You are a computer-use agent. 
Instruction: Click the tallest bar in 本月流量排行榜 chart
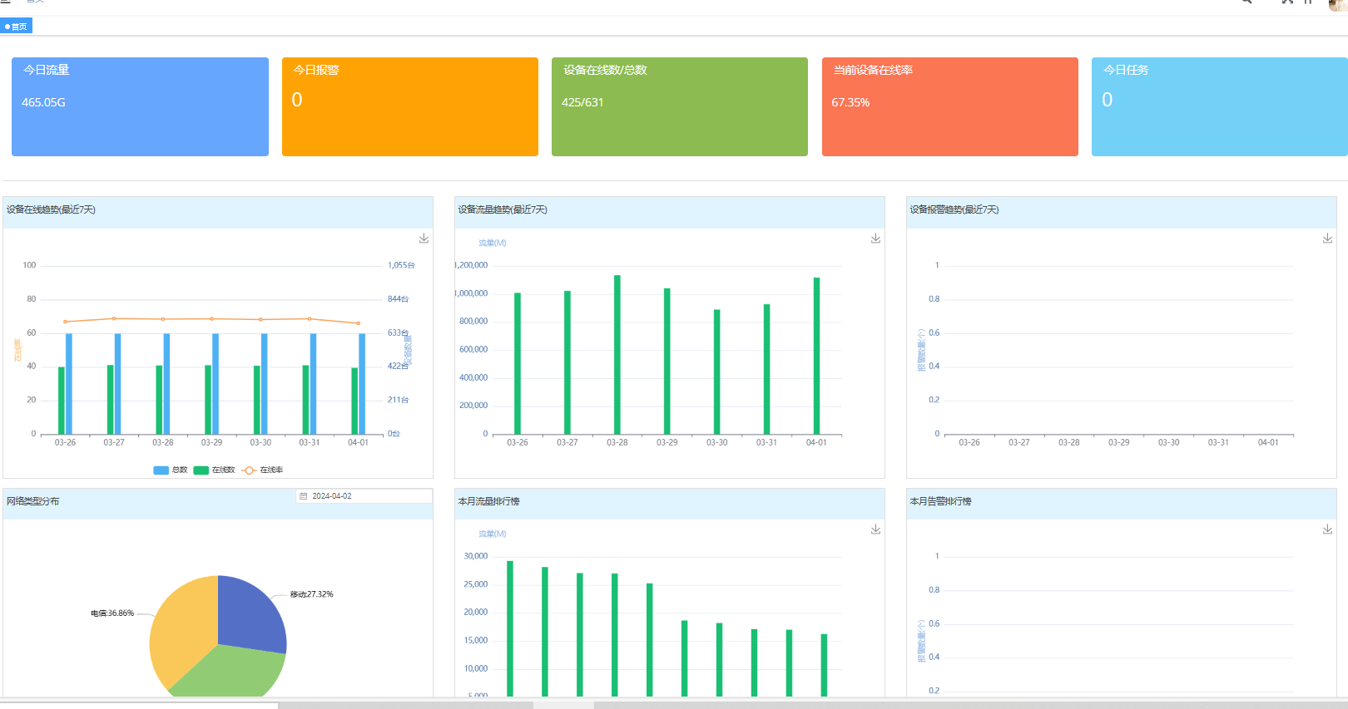(510, 628)
